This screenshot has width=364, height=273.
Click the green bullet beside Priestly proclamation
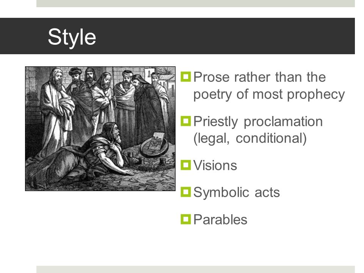(x=185, y=121)
